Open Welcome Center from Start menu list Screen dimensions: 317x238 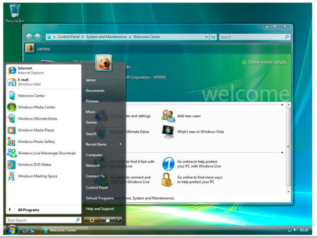pyautogui.click(x=43, y=96)
